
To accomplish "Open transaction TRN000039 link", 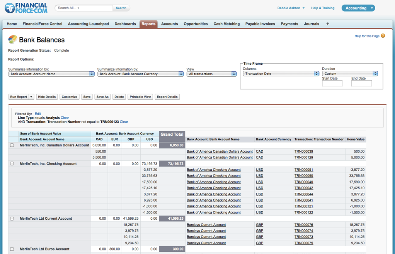I will tap(304, 151).
